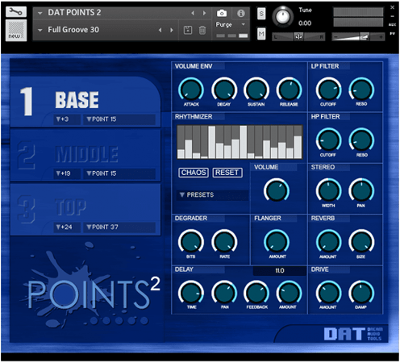The height and width of the screenshot is (363, 400).
Task: Toggle the Mute M button
Action: 261,34
